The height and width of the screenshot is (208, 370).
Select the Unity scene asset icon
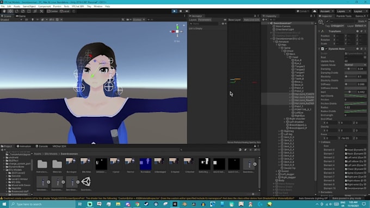86,181
